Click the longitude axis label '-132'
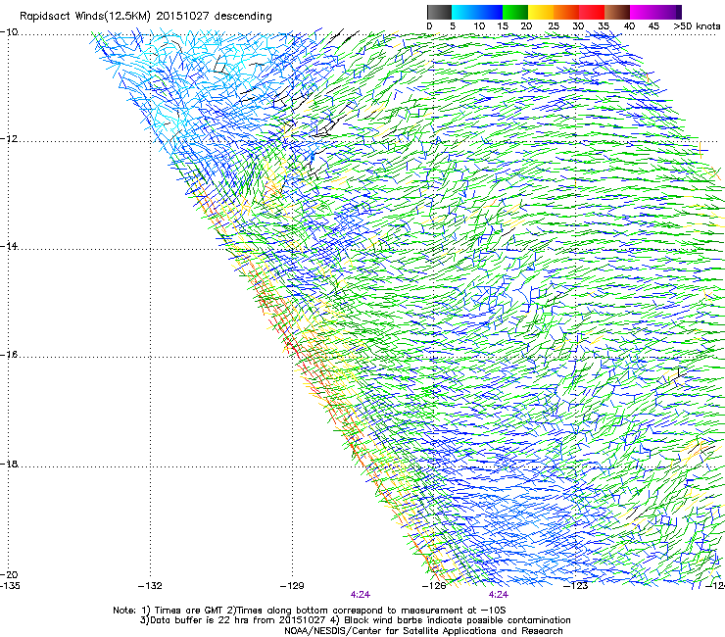 coord(150,586)
